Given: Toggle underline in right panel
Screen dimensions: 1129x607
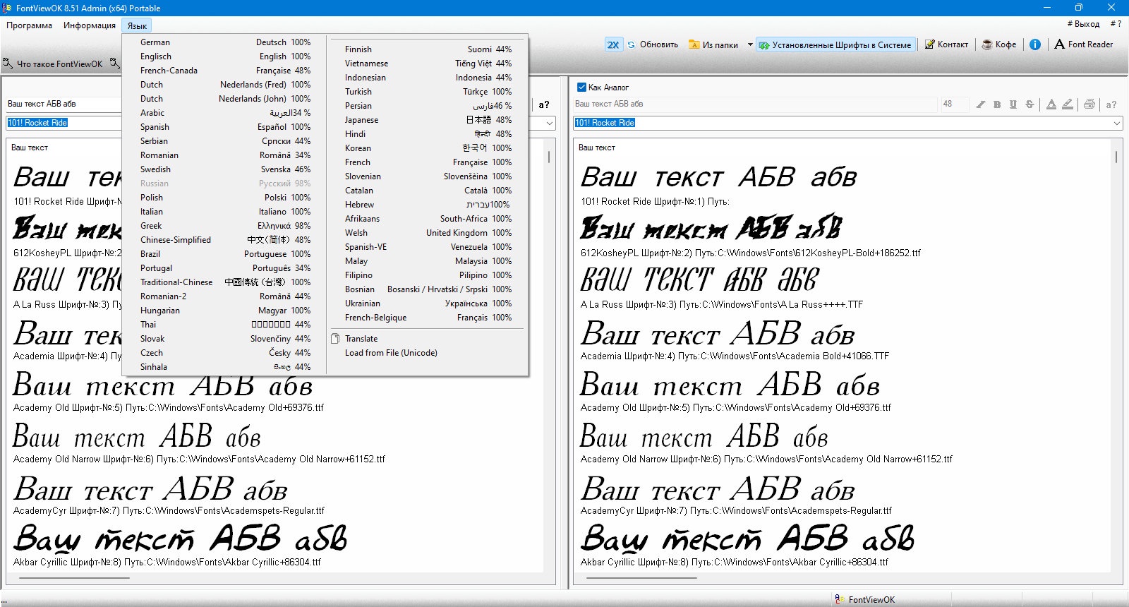Looking at the screenshot, I should tap(1013, 104).
